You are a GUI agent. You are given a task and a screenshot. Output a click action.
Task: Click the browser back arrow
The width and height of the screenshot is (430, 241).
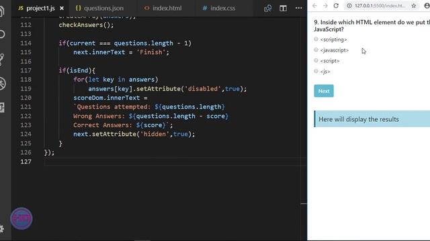pos(314,5)
